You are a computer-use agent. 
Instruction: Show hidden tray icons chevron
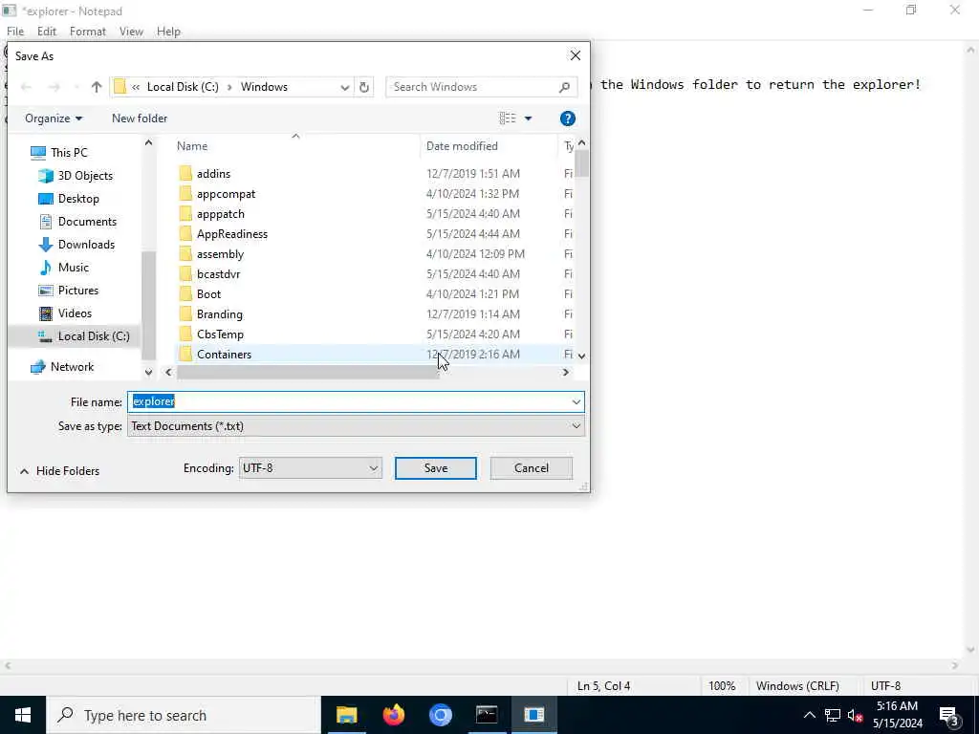[809, 715]
